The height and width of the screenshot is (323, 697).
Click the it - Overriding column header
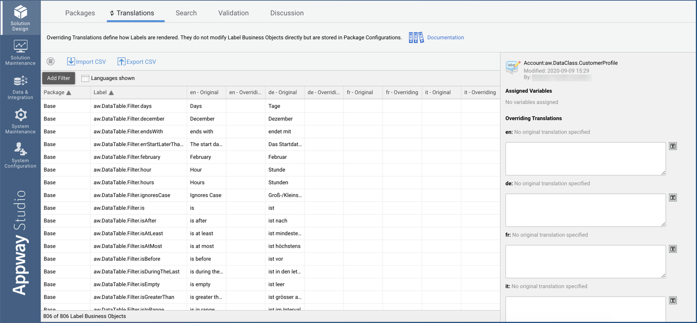click(x=481, y=93)
